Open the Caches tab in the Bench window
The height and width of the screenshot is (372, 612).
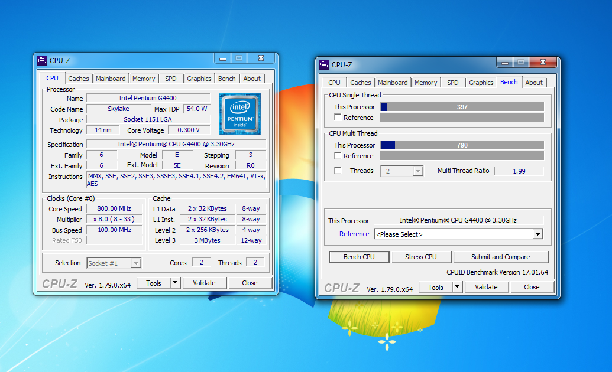pyautogui.click(x=361, y=83)
